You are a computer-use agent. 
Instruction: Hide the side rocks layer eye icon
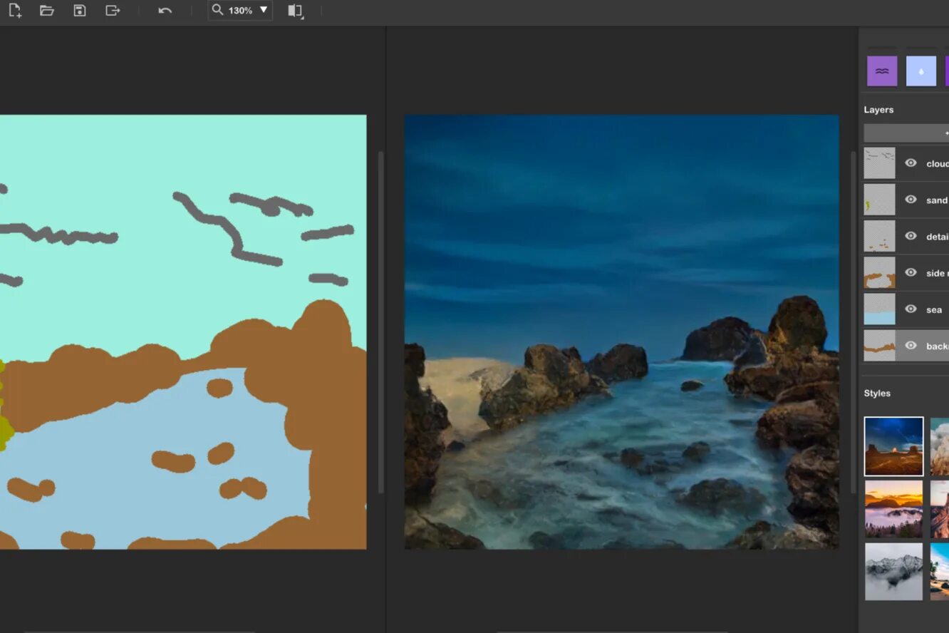coord(911,272)
